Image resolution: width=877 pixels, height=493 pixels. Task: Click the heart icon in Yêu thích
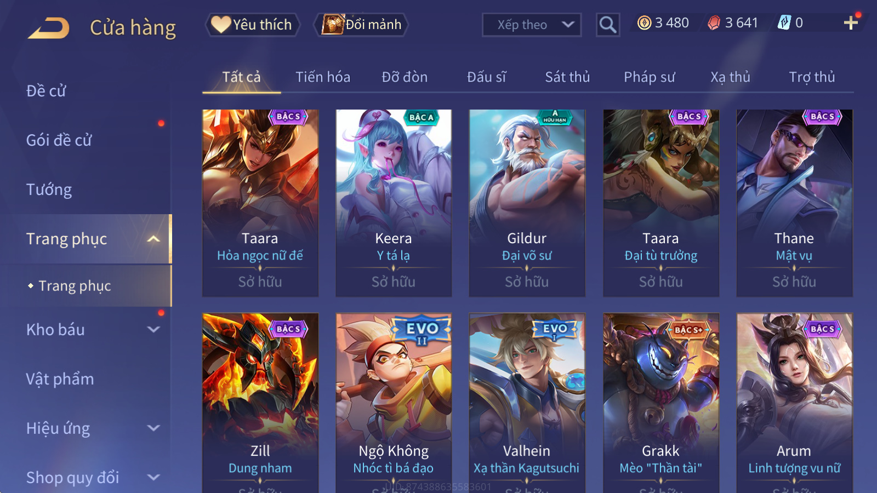pyautogui.click(x=221, y=24)
